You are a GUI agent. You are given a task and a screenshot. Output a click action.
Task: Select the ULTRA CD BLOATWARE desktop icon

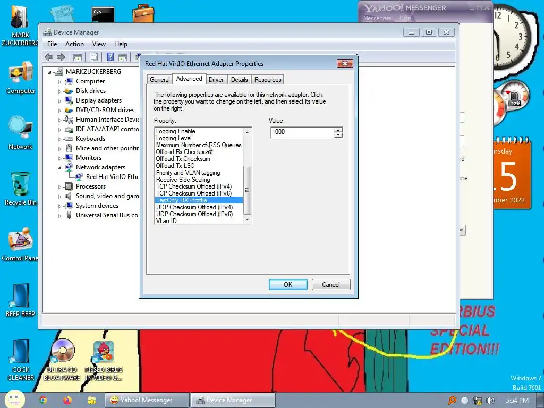(x=62, y=360)
